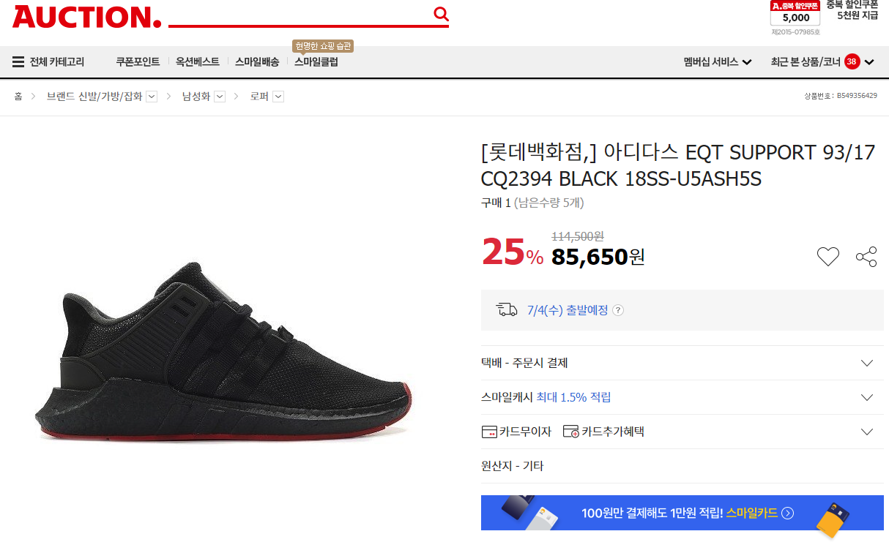The image size is (889, 553).
Task: Open the 멤버십 서비스 dropdown menu
Action: [x=718, y=62]
